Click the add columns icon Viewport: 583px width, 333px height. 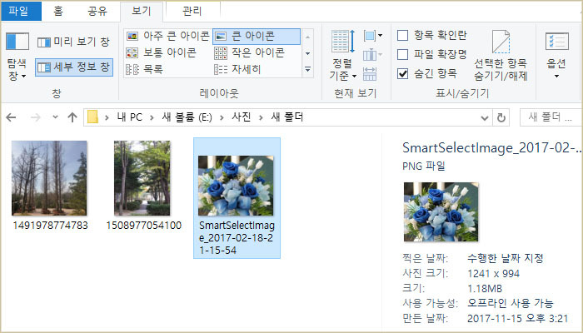pos(372,55)
